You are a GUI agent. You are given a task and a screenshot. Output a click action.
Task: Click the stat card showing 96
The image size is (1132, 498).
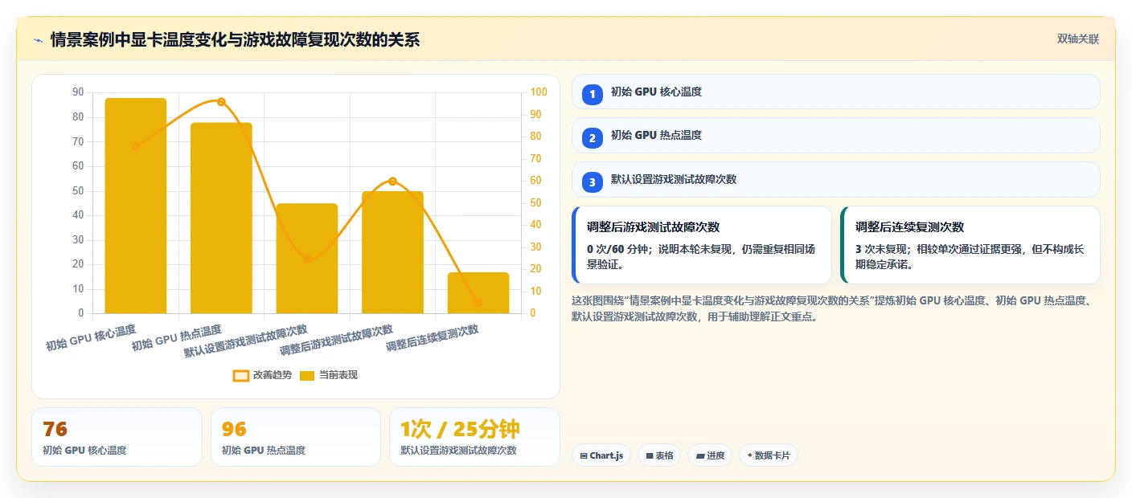point(296,437)
